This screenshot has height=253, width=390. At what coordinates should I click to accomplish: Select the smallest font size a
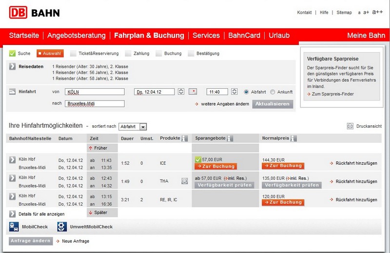[x=359, y=13]
